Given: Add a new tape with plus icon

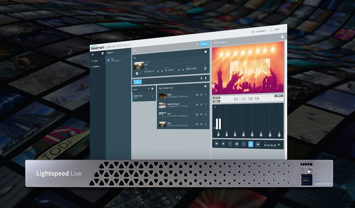Looking at the screenshot, I should 149,89.
